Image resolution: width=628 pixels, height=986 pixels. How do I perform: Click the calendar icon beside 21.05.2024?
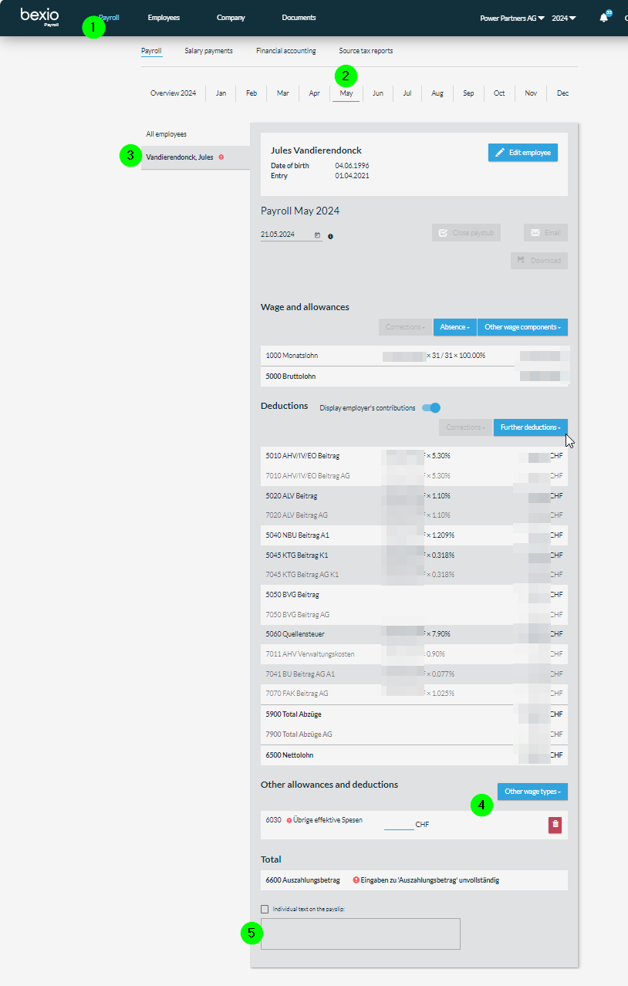(x=317, y=235)
